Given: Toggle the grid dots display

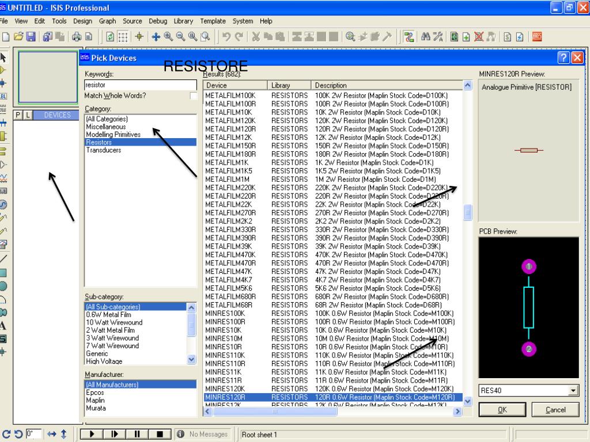Looking at the screenshot, I should pyautogui.click(x=123, y=36).
